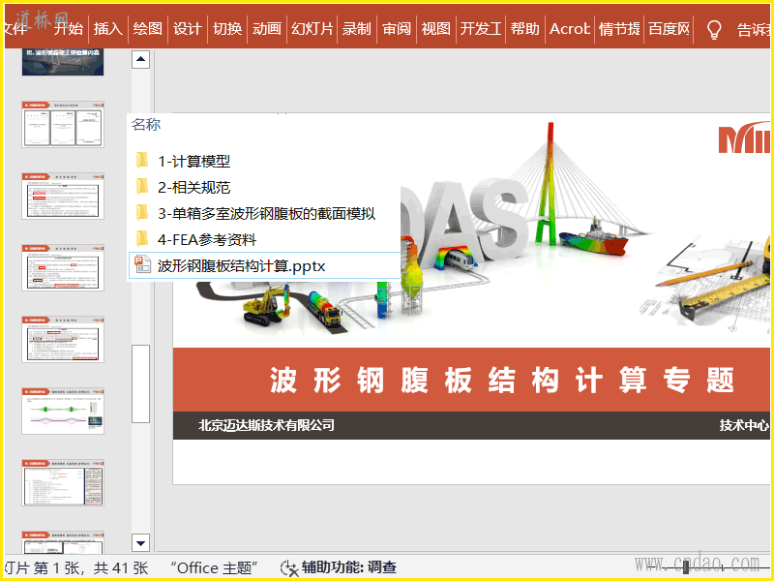The width and height of the screenshot is (774, 581).
Task: Select the dark bridge photo slide thumbnail
Action: [x=63, y=62]
